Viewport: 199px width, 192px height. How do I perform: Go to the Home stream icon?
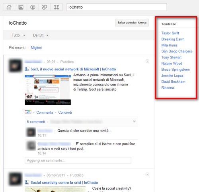(x=9, y=7)
